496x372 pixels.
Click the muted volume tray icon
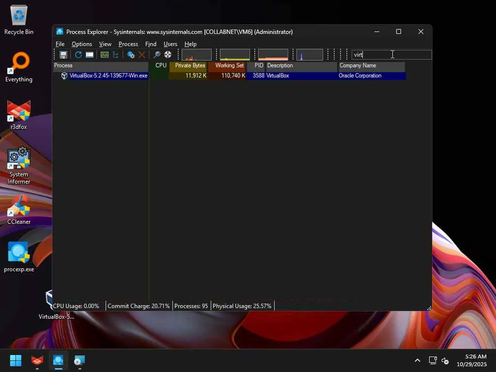(445, 360)
